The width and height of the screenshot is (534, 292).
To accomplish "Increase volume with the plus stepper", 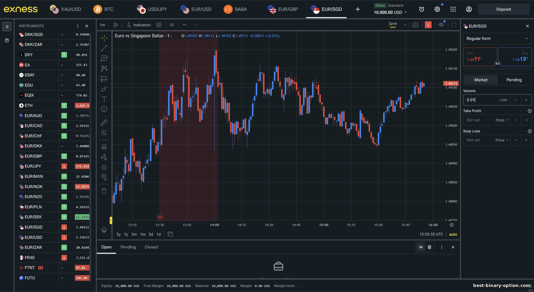I will click(526, 100).
